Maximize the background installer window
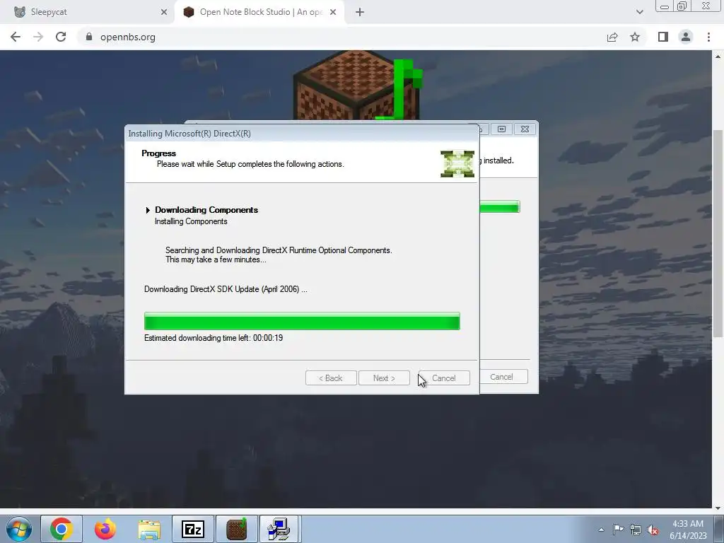This screenshot has width=724, height=543. 501,129
